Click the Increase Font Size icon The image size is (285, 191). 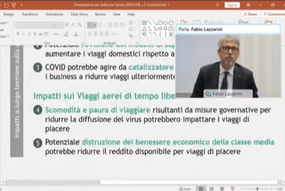67,25
